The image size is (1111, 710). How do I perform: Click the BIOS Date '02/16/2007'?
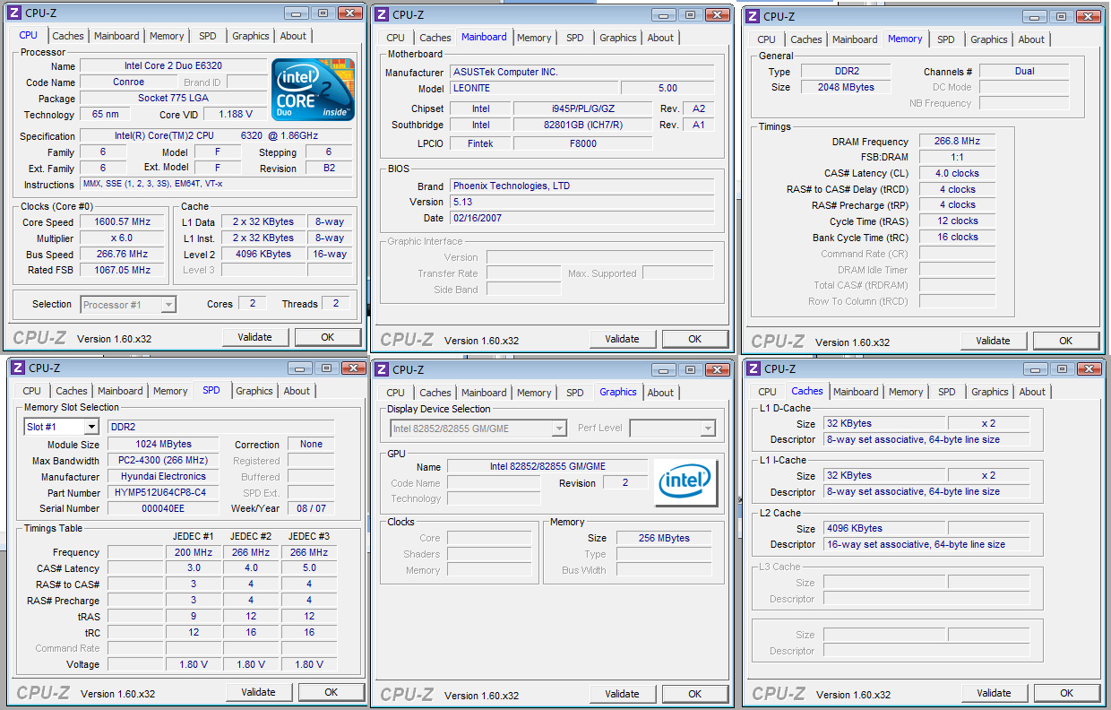(x=582, y=219)
